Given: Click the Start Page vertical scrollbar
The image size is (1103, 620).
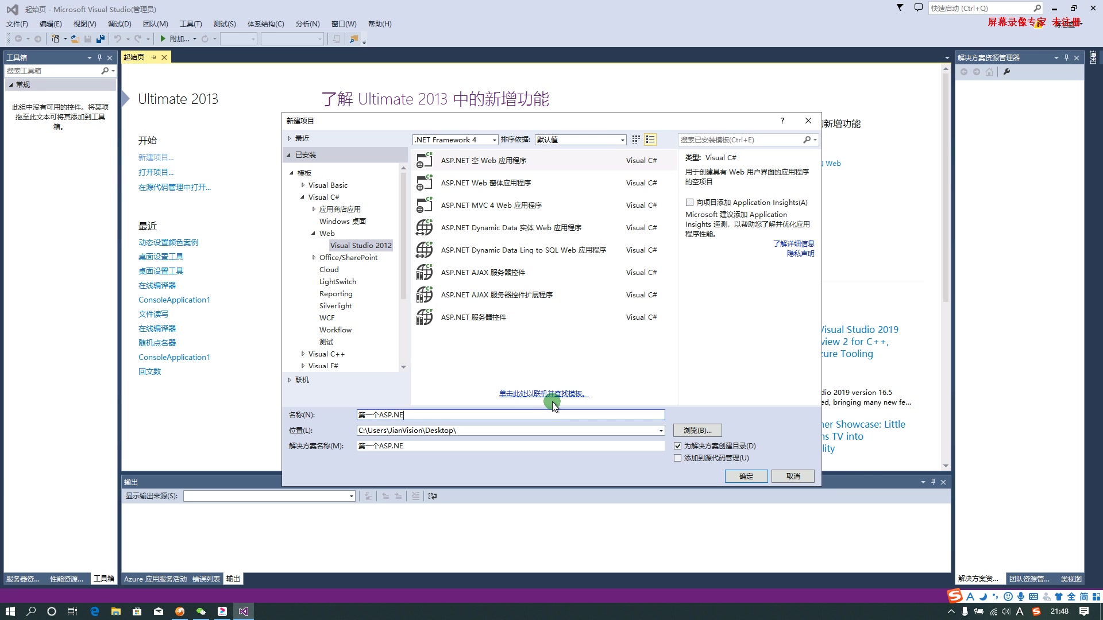Looking at the screenshot, I should pyautogui.click(x=946, y=188).
